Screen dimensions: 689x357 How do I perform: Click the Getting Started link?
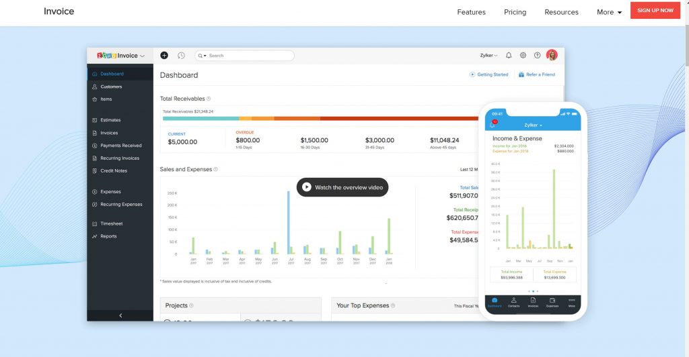coord(489,74)
